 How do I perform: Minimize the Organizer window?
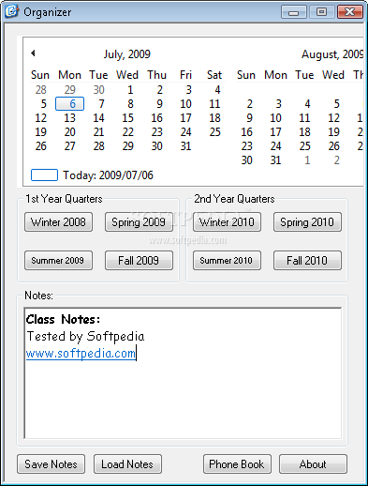[294, 12]
